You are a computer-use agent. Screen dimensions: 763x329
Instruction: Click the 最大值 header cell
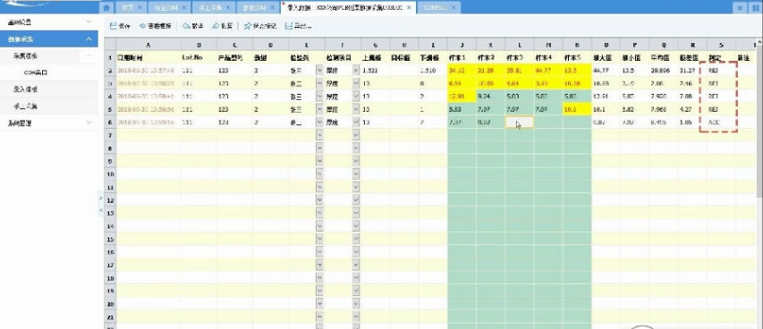[606, 57]
